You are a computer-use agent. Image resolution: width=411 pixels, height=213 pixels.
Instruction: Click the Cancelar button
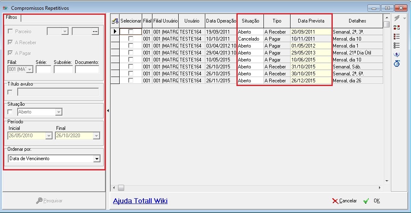(x=345, y=201)
